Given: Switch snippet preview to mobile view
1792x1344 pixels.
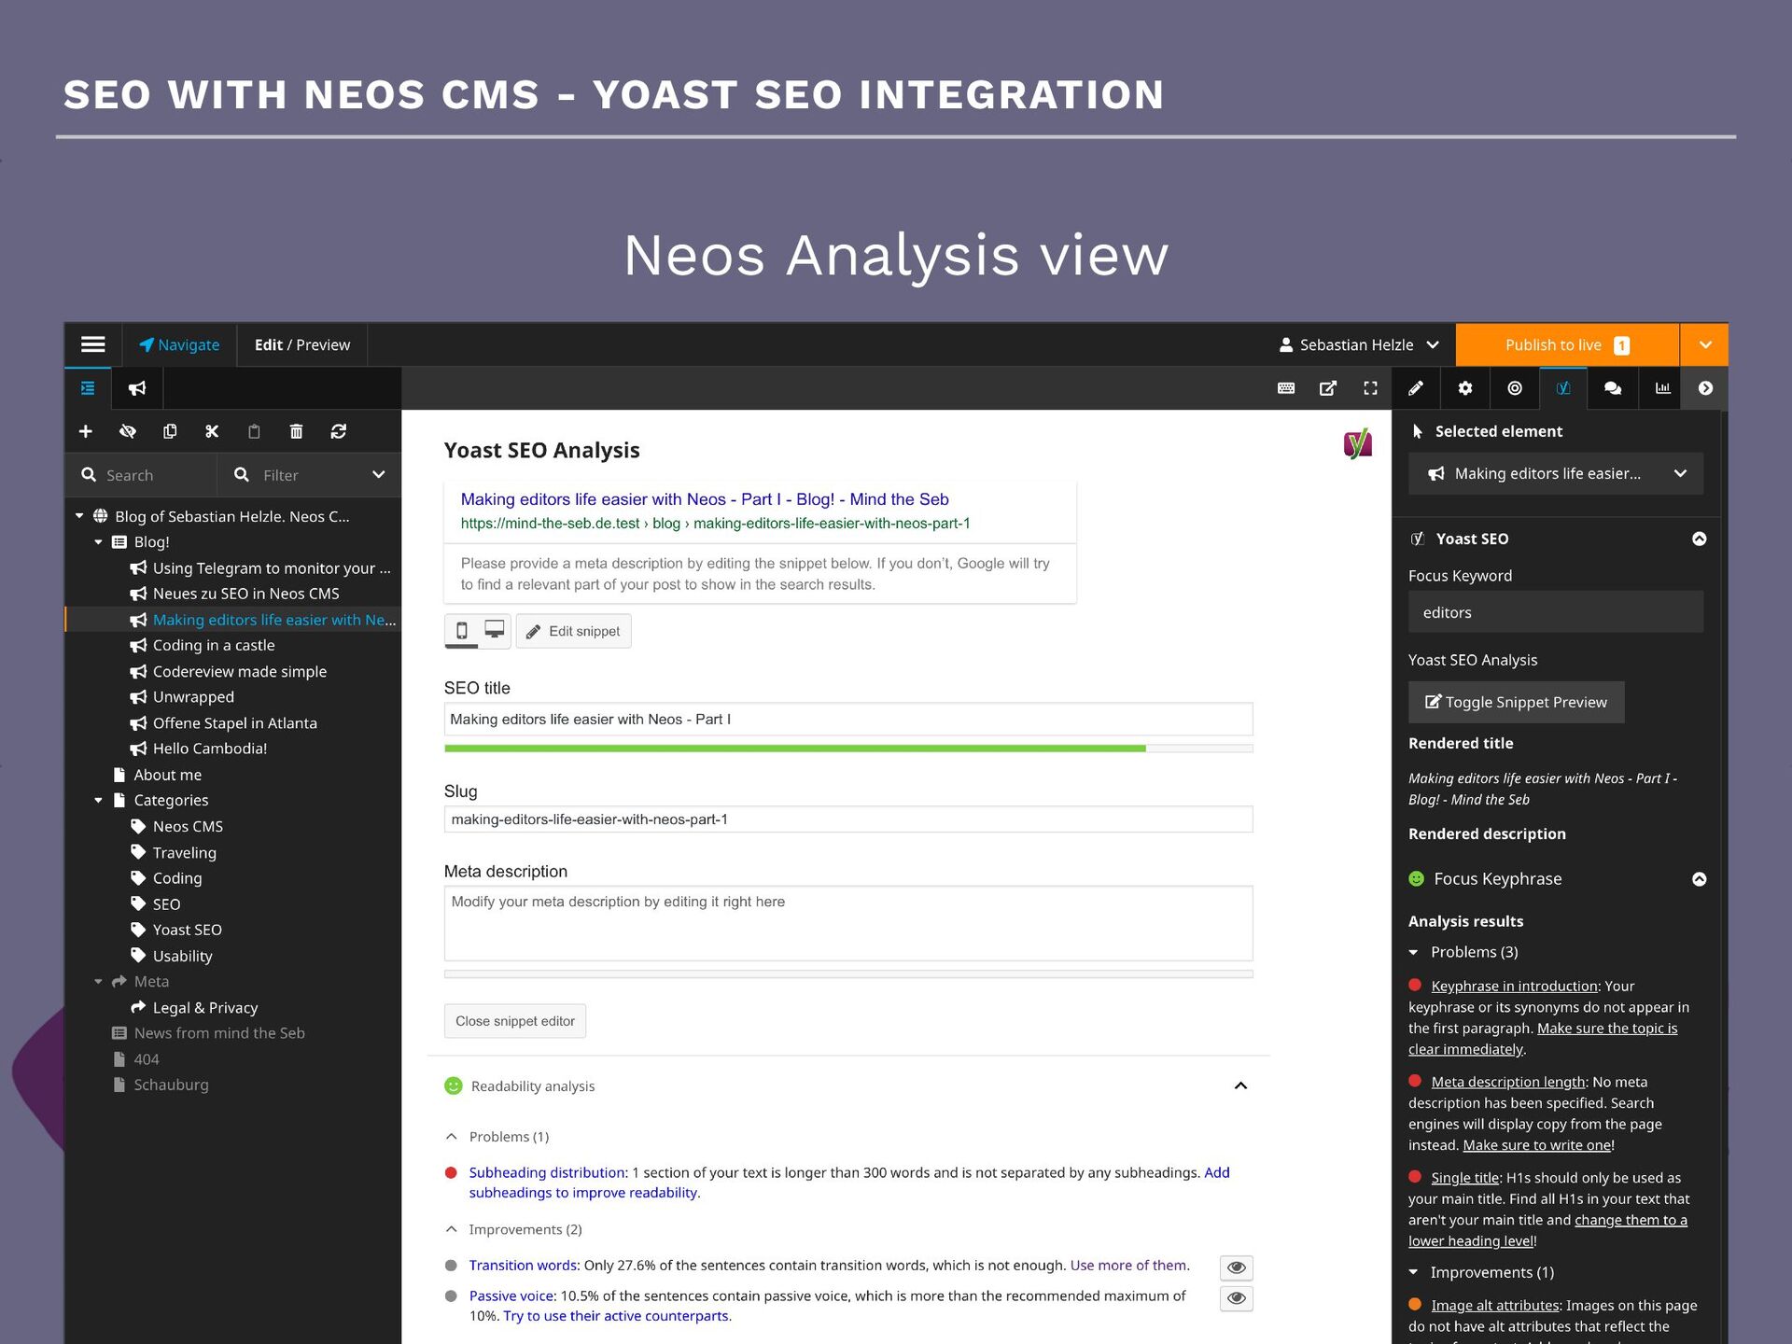Looking at the screenshot, I should (x=461, y=631).
